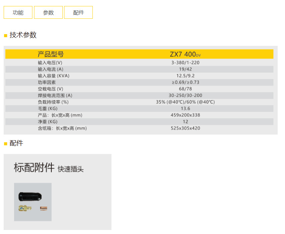This screenshot has width=285, height=234.
Task: Click the 快速插头 accessory label
Action: pyautogui.click(x=71, y=169)
